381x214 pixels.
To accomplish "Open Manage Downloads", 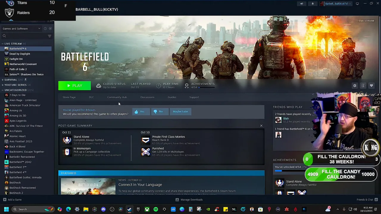I will (x=189, y=200).
